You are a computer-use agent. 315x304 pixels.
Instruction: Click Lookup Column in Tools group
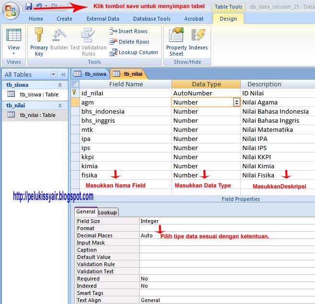click(x=134, y=52)
